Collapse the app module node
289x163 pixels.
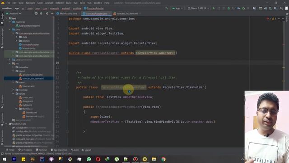click(6, 18)
